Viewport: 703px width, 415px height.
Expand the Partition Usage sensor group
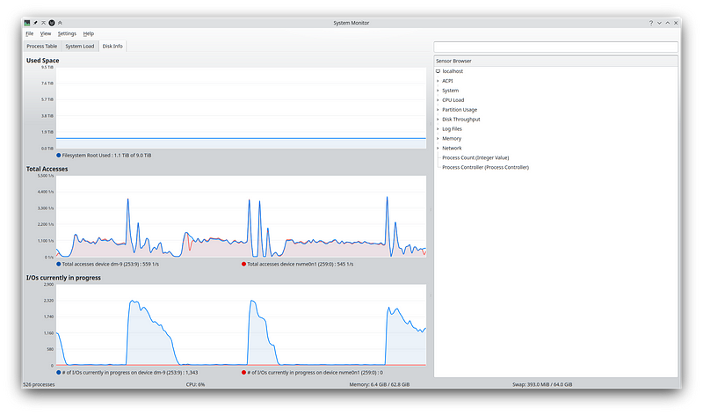coord(438,110)
